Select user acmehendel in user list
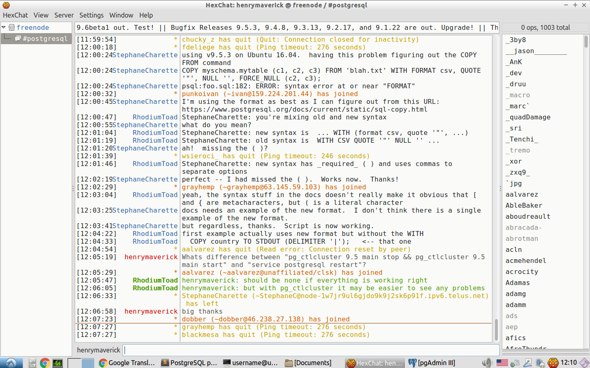590x368 pixels. tap(526, 261)
